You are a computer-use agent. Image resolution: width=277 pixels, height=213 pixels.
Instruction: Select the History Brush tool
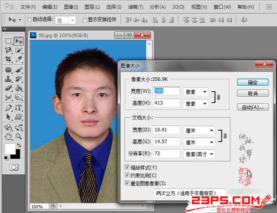click(x=19, y=79)
